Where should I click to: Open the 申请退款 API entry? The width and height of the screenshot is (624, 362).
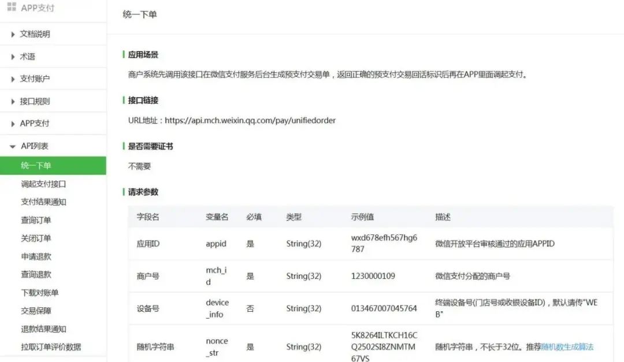(36, 256)
